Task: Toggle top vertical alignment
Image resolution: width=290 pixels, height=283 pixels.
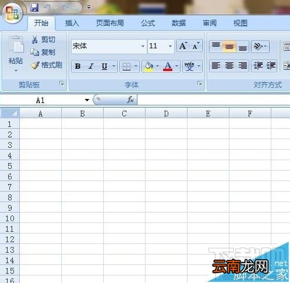Action: click(x=216, y=47)
